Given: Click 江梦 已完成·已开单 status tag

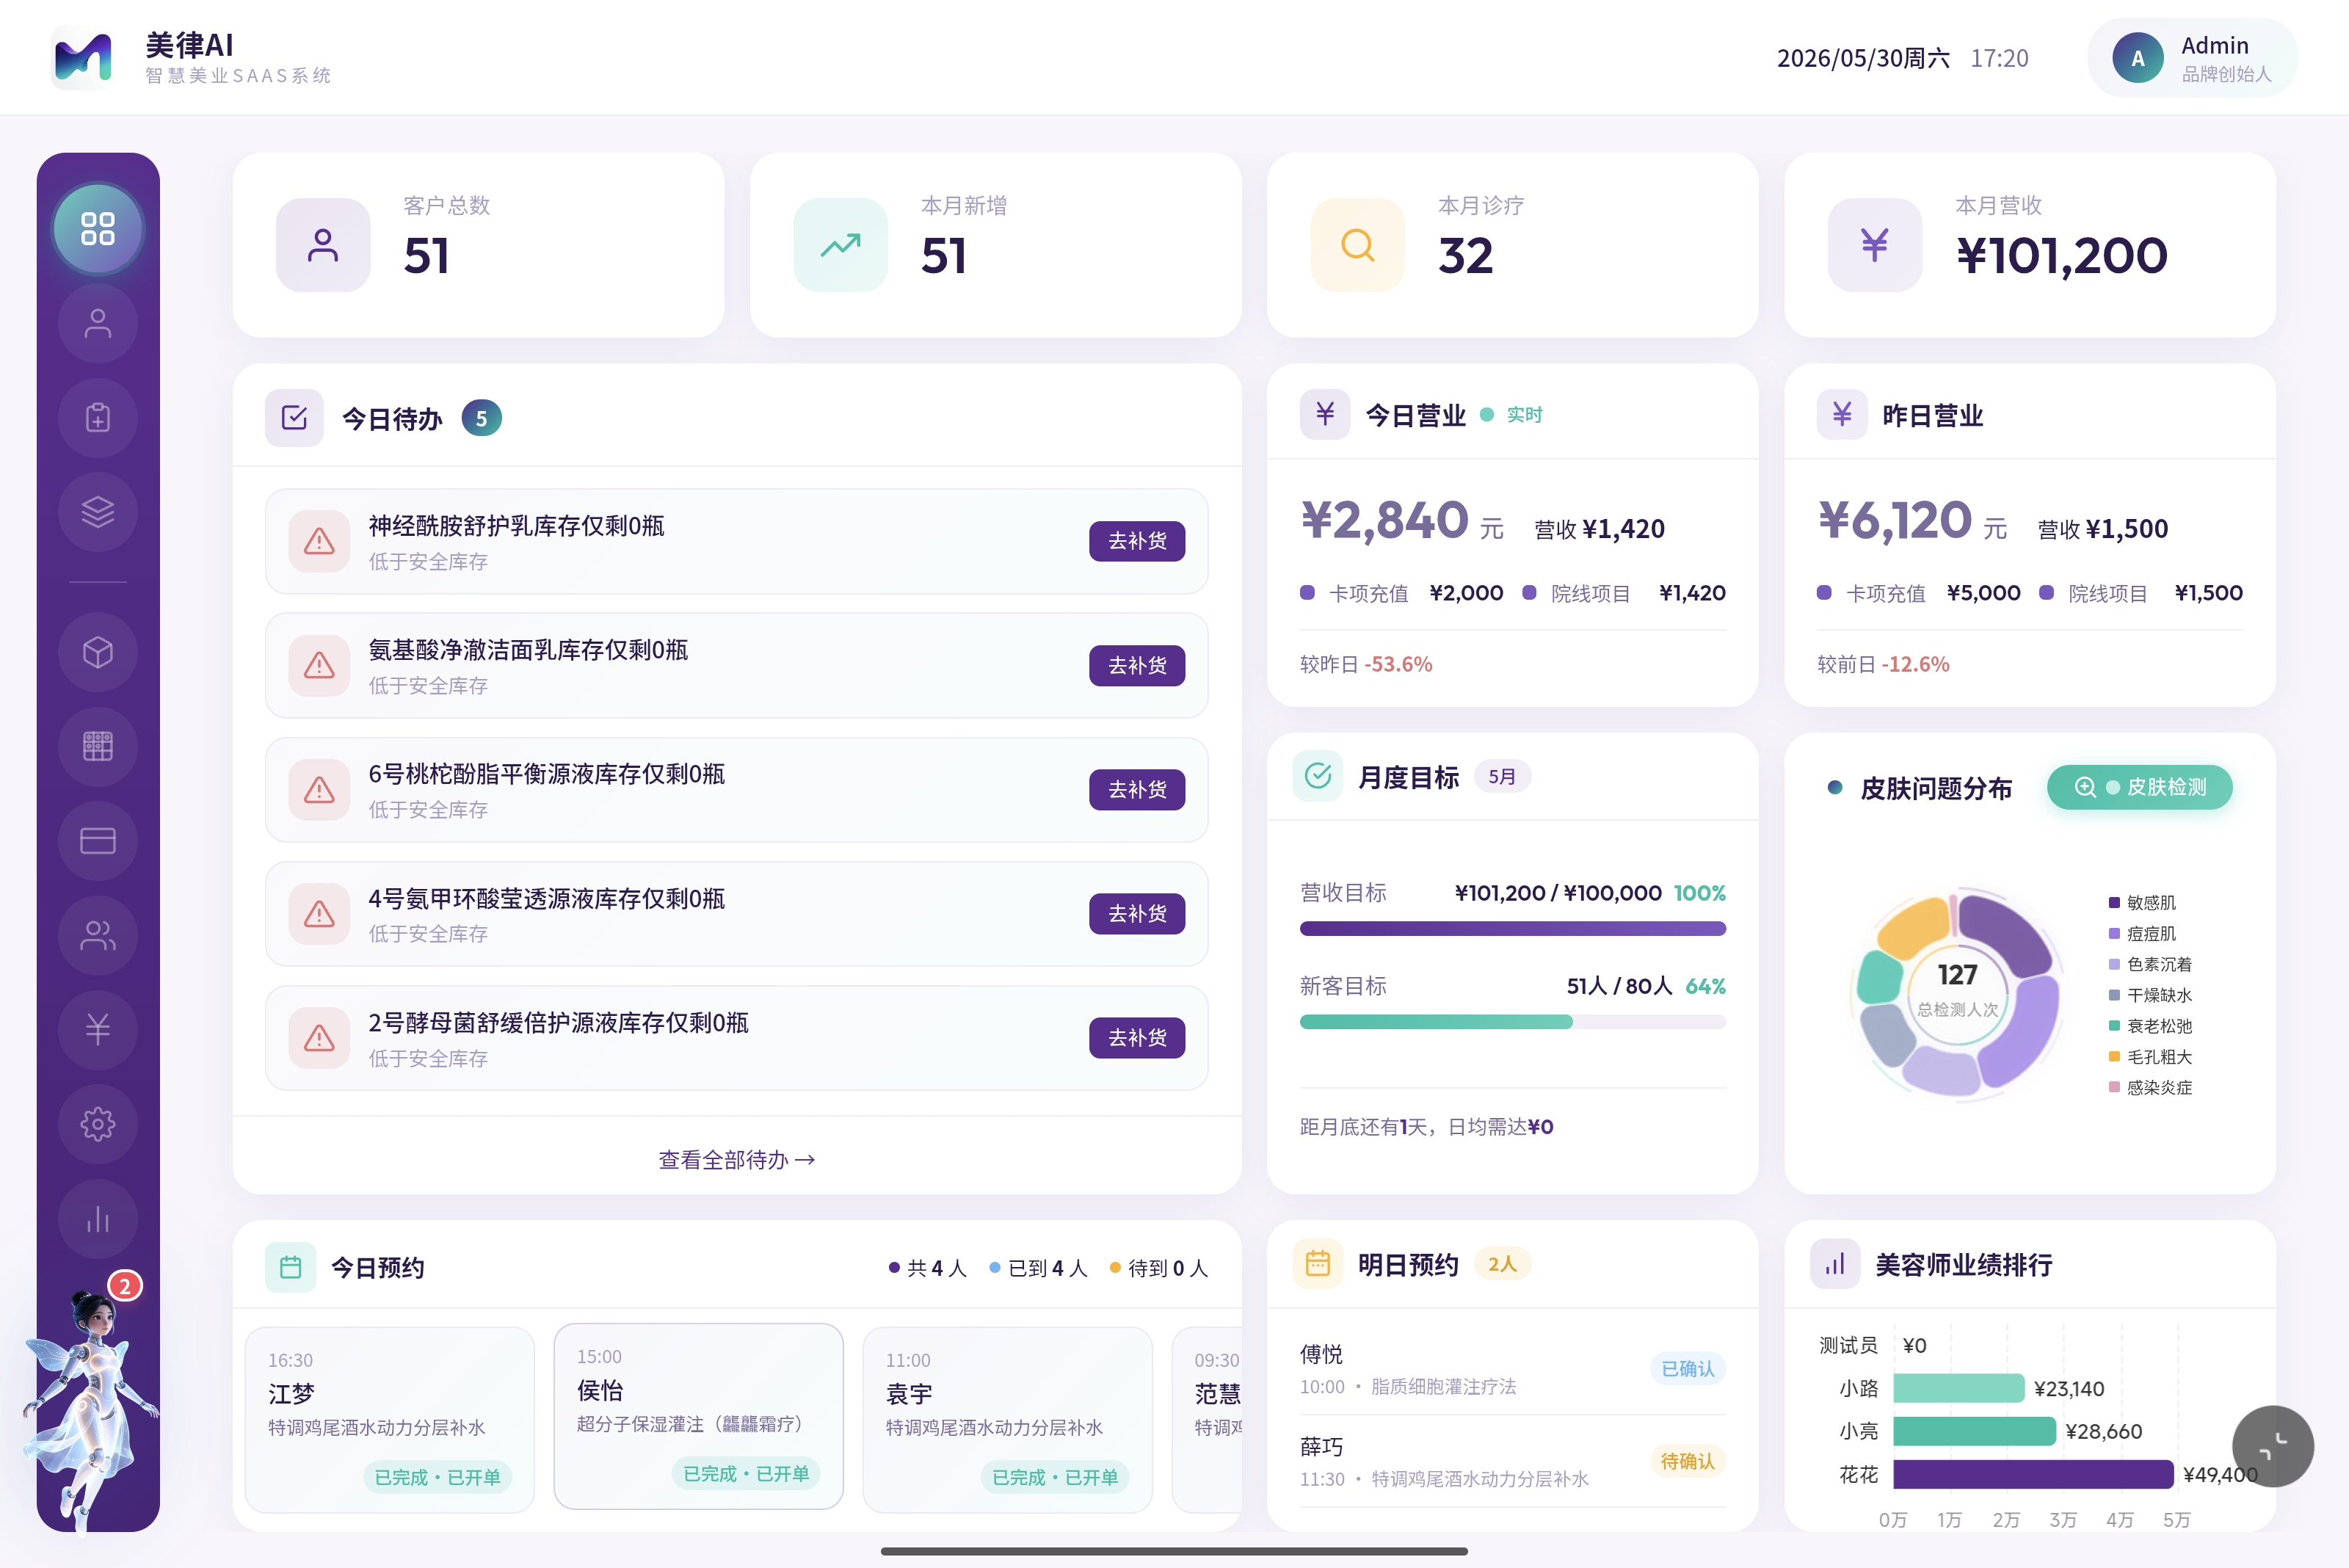Looking at the screenshot, I should click(x=437, y=1477).
